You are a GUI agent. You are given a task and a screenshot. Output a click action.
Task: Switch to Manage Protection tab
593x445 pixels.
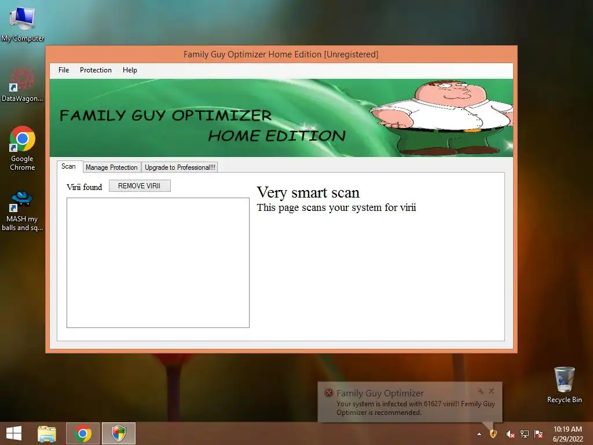112,167
